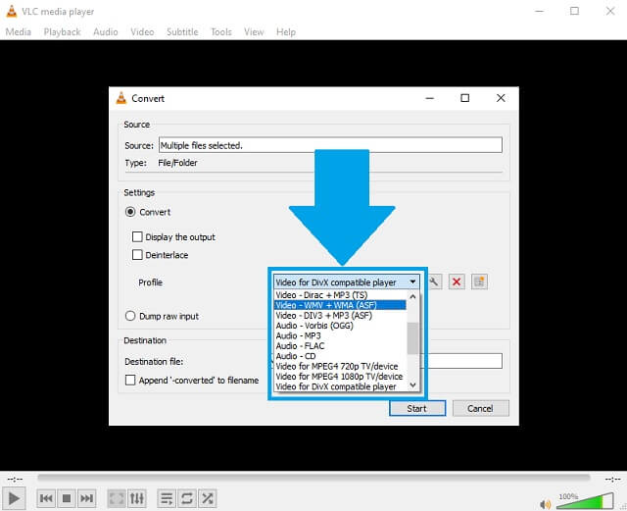Click the Cancel button
627x511 pixels.
(480, 408)
